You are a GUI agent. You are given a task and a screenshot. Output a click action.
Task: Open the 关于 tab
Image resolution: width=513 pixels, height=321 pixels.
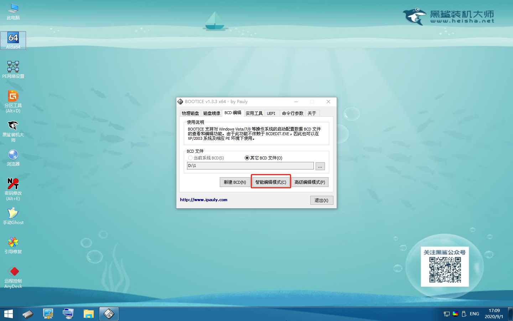click(x=312, y=113)
